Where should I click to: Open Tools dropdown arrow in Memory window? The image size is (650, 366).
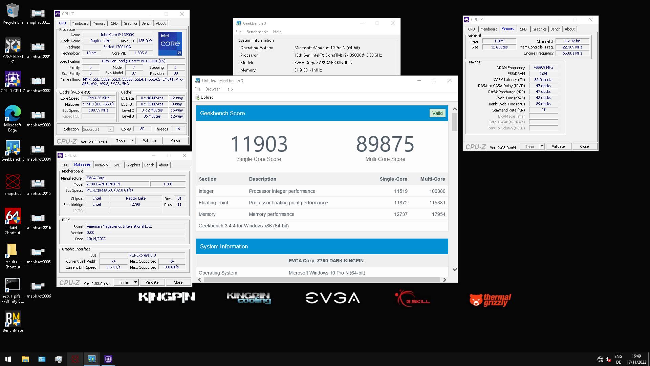542,146
